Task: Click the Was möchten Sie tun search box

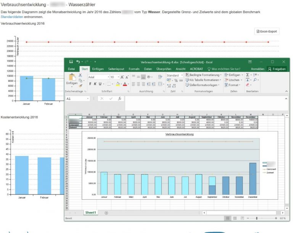Action: pyautogui.click(x=224, y=69)
